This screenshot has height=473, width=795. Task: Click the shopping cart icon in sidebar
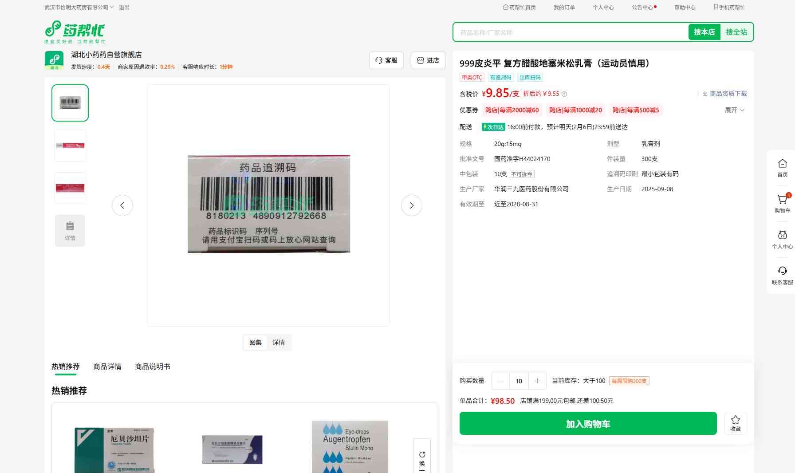[x=782, y=200]
